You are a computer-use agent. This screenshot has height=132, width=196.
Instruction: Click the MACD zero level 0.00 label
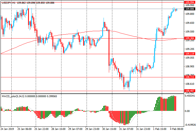[x=187, y=111]
